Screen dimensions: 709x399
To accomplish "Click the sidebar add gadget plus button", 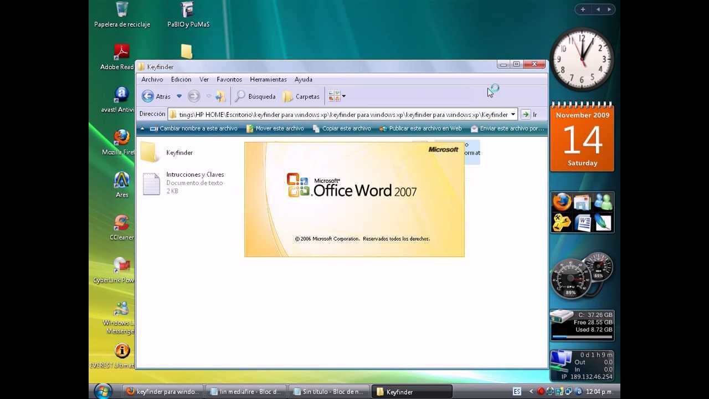I will (x=583, y=9).
